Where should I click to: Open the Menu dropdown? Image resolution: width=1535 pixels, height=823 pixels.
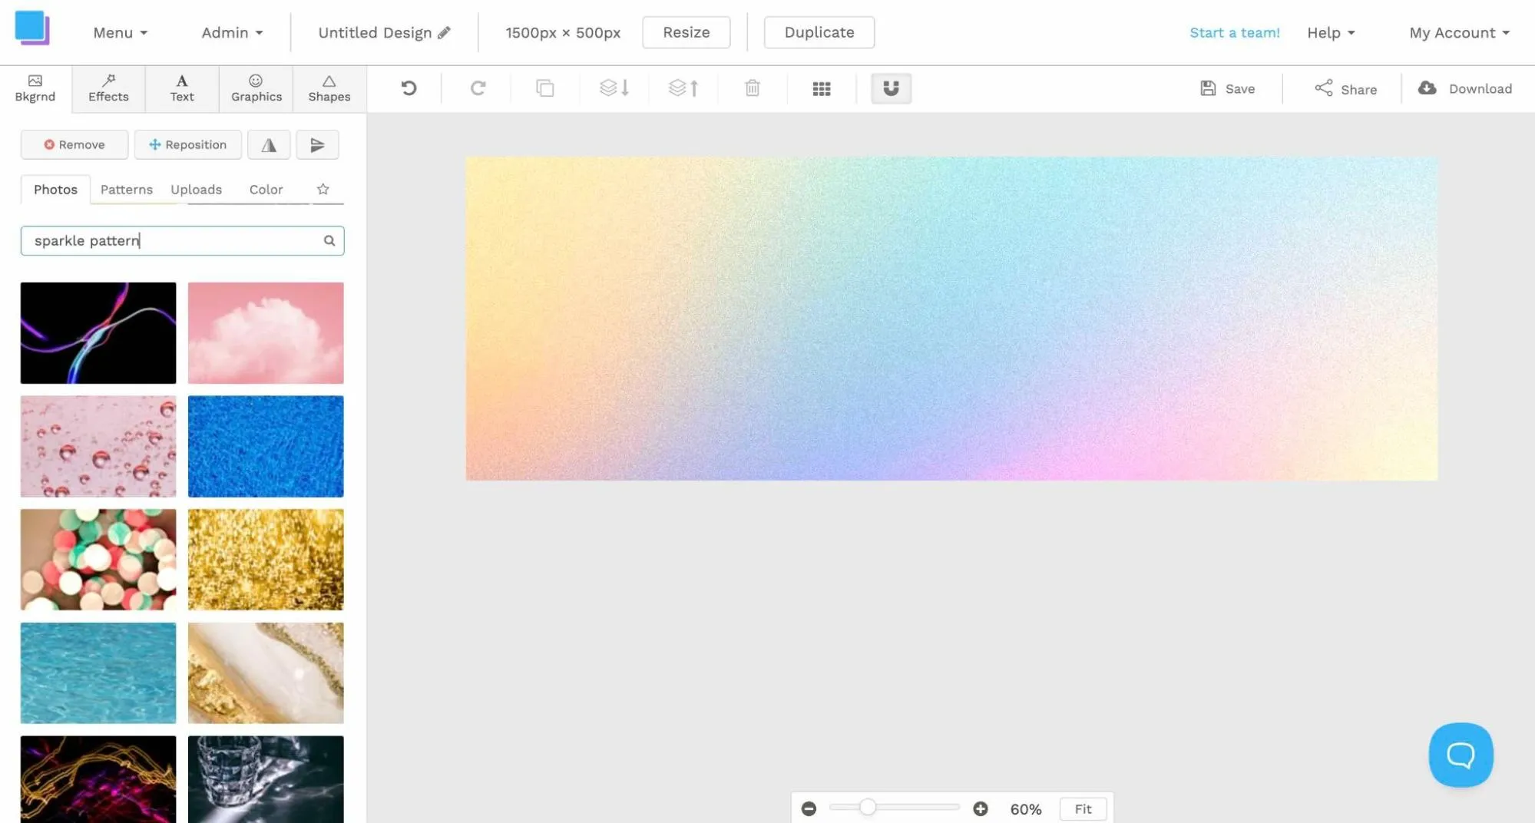click(121, 33)
